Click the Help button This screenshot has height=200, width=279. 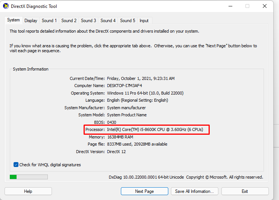[28, 191]
